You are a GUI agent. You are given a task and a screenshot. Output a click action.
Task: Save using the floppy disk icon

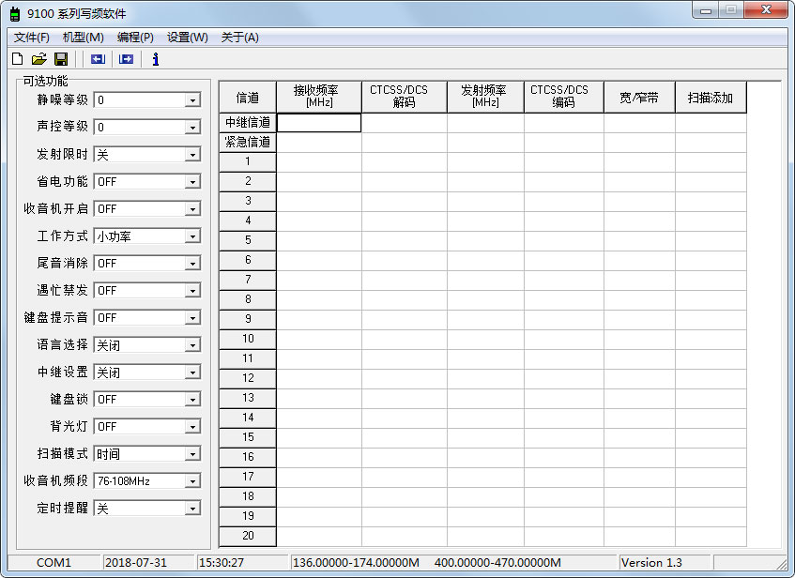pyautogui.click(x=61, y=59)
